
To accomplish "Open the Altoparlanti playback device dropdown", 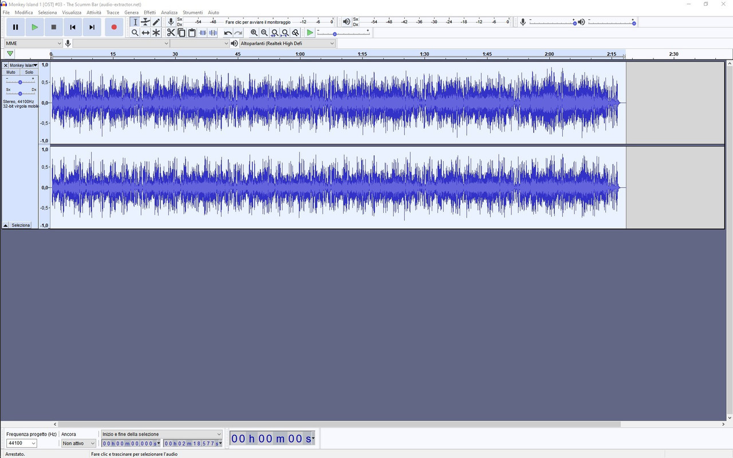I will click(287, 44).
